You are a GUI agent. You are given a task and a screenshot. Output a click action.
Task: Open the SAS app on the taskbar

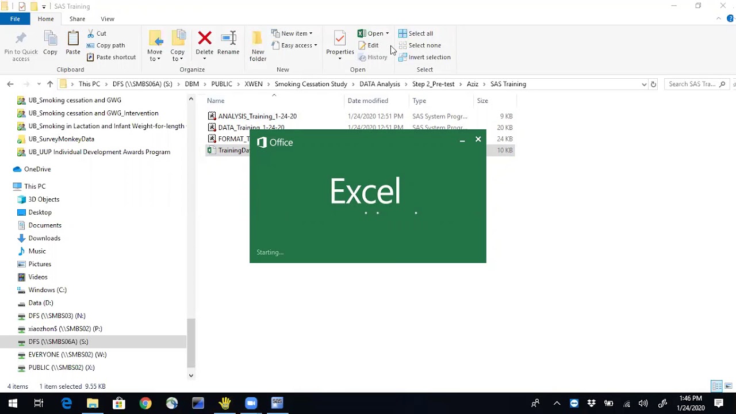click(x=277, y=403)
